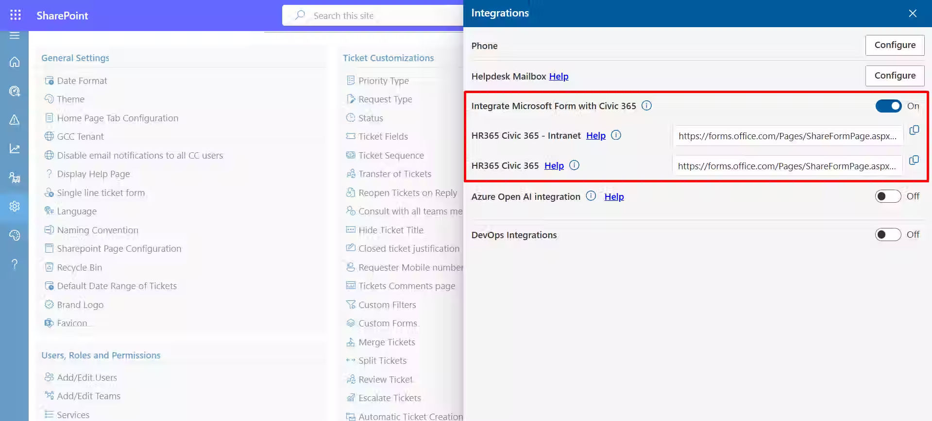Open Hide Ticket Title option

click(x=391, y=230)
